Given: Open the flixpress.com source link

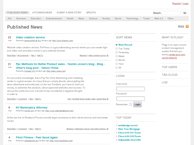Looking at the screenshot, I should (63, 41).
